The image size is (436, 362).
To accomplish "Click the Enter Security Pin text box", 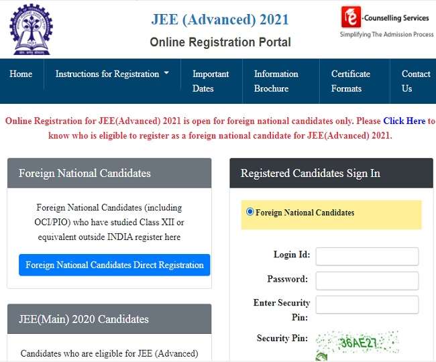I will click(367, 304).
